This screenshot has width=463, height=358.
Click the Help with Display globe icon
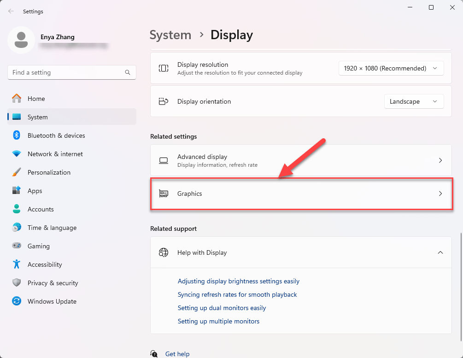pos(164,252)
